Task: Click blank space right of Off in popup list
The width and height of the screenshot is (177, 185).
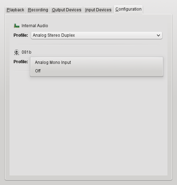Action: (102, 71)
